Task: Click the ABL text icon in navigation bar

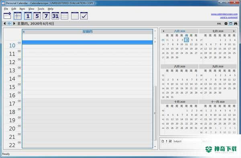Action: click(219, 24)
